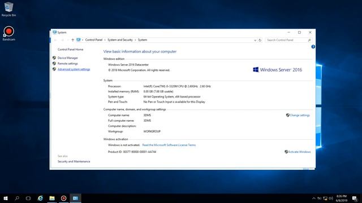Open Security and Maintenance link
This screenshot has height=203, width=362.
pyautogui.click(x=74, y=162)
